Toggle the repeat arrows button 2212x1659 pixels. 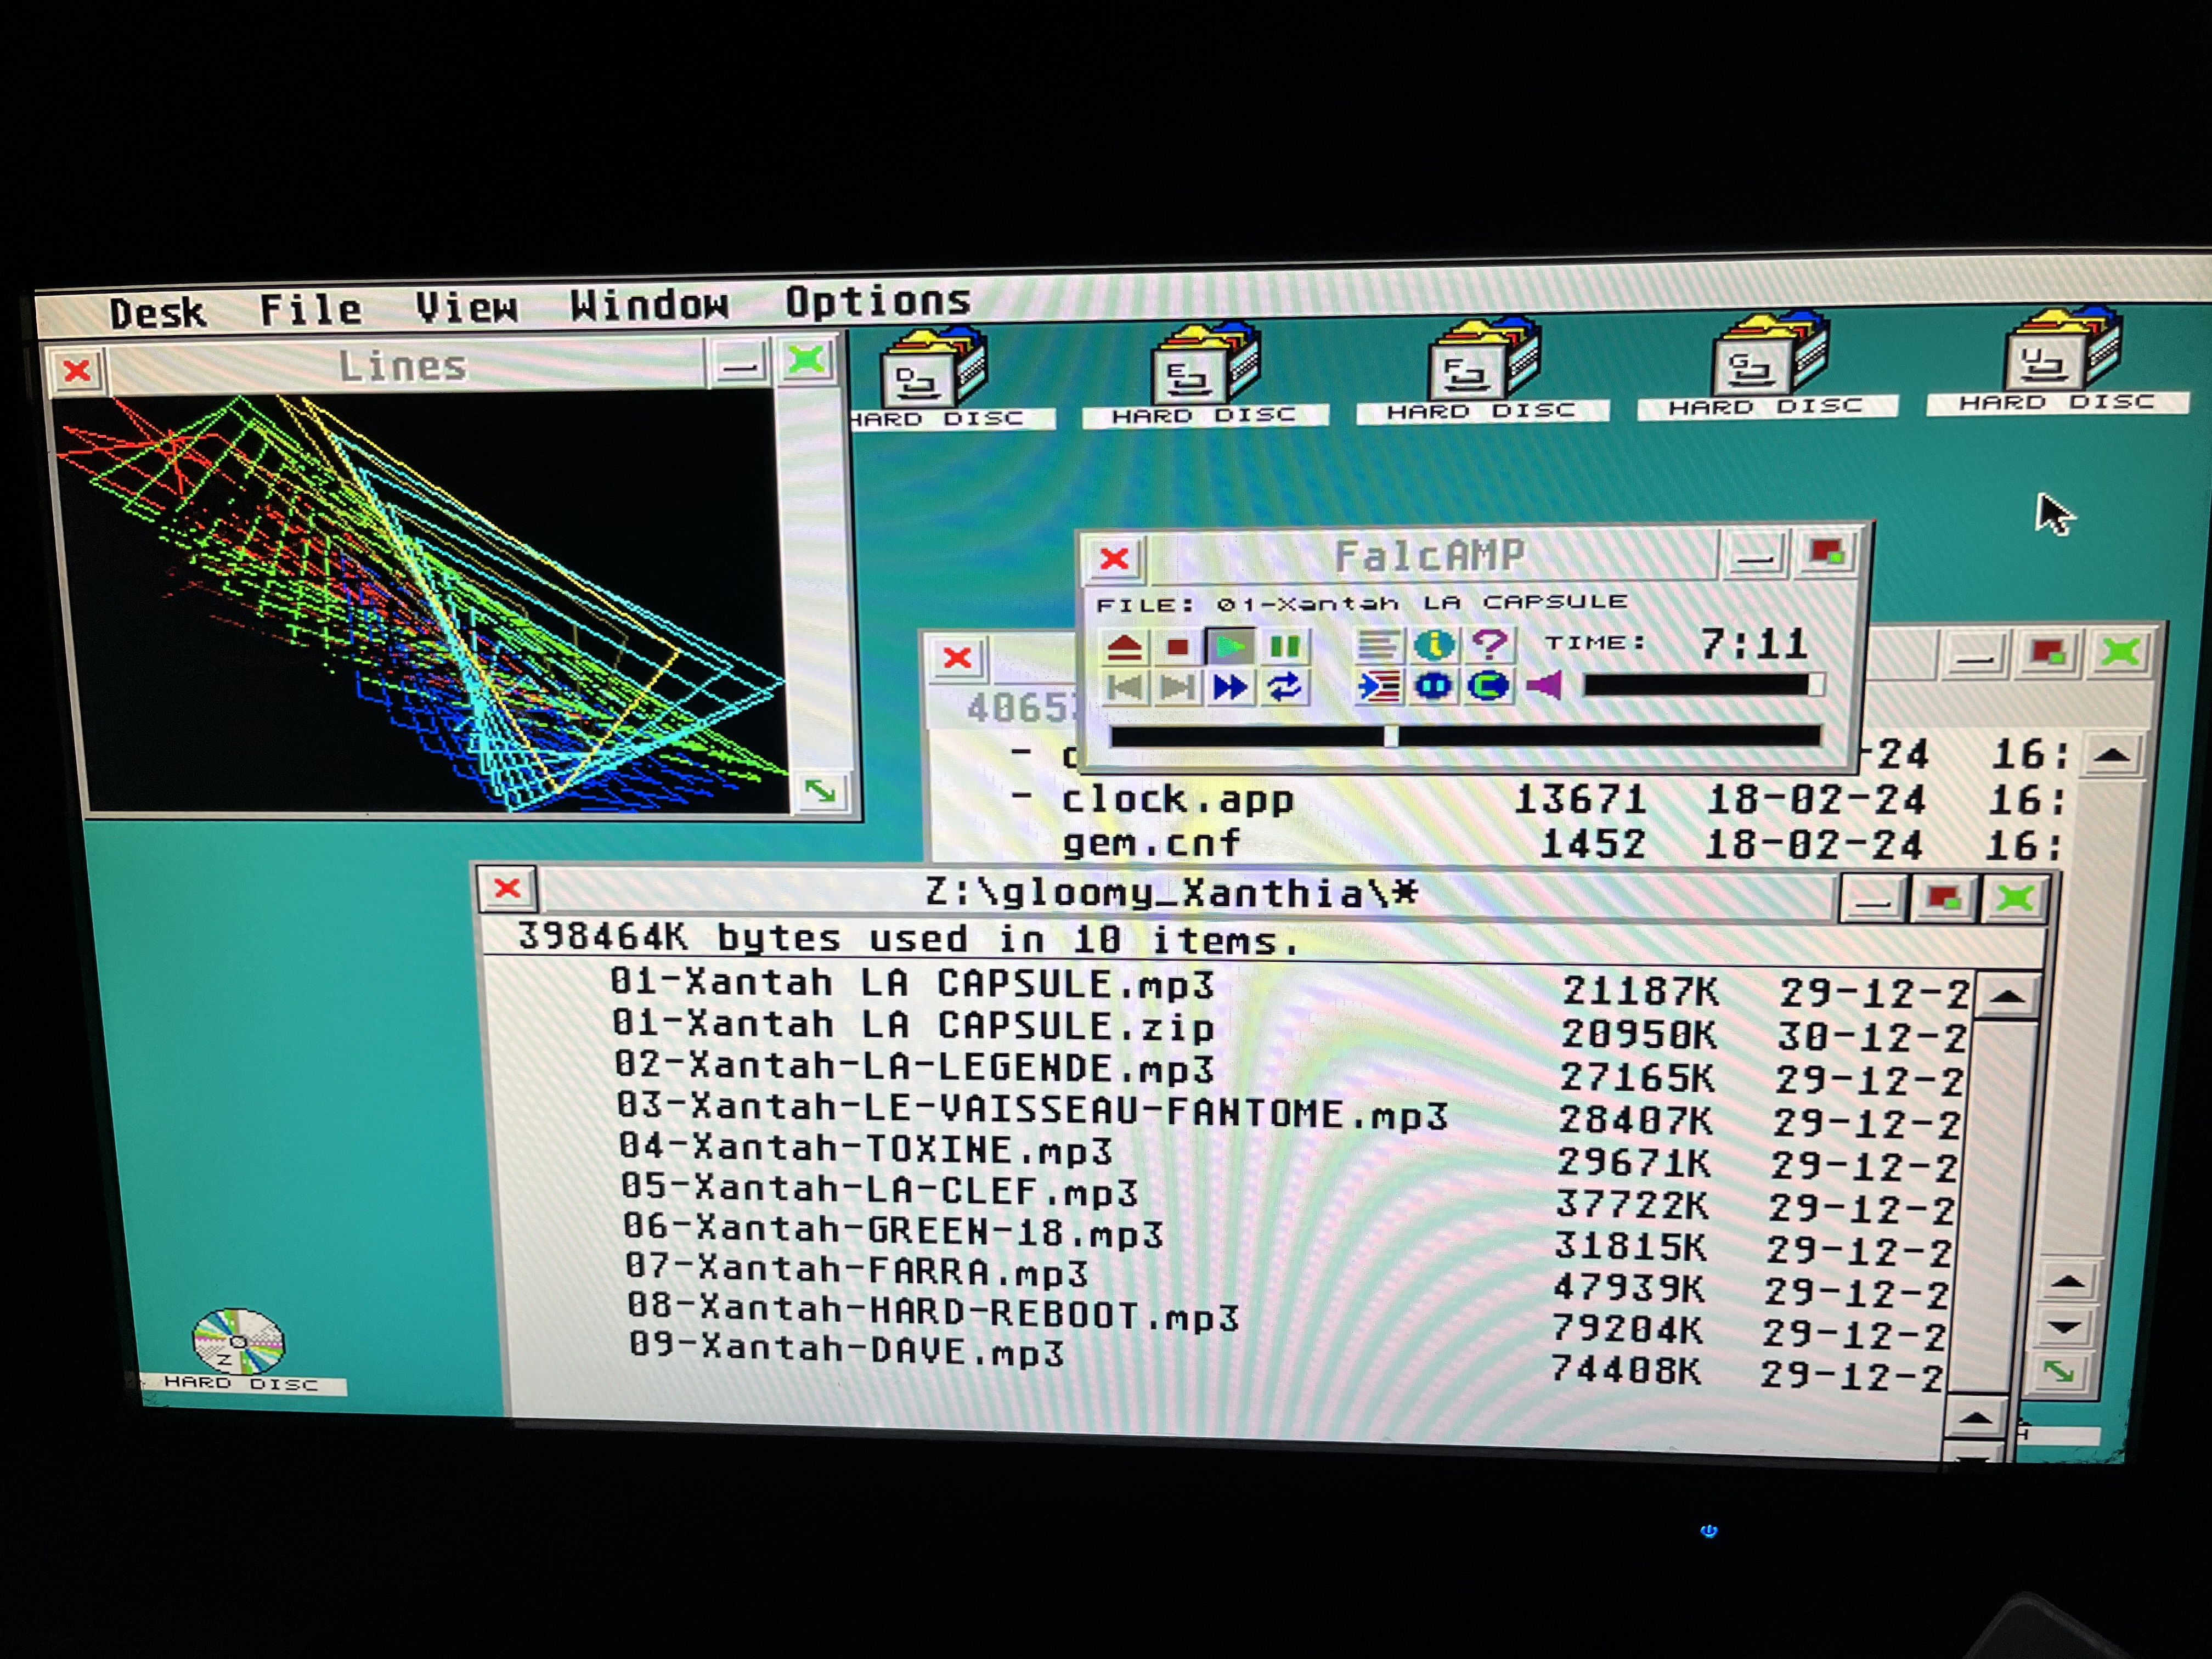tap(1284, 687)
